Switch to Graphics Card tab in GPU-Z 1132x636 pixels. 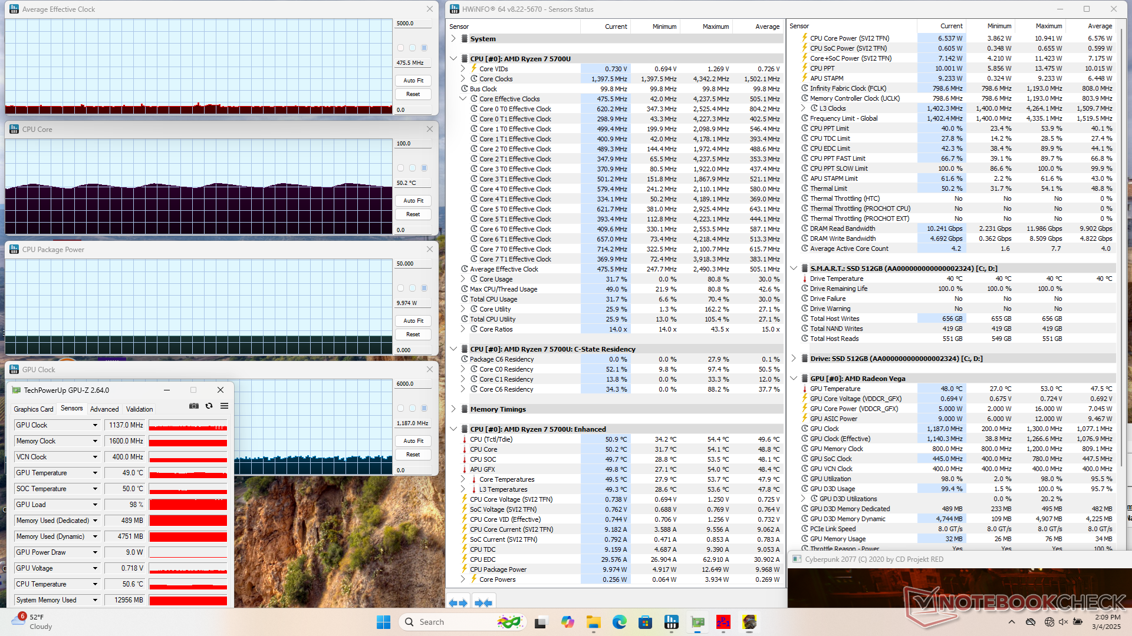[x=34, y=409]
